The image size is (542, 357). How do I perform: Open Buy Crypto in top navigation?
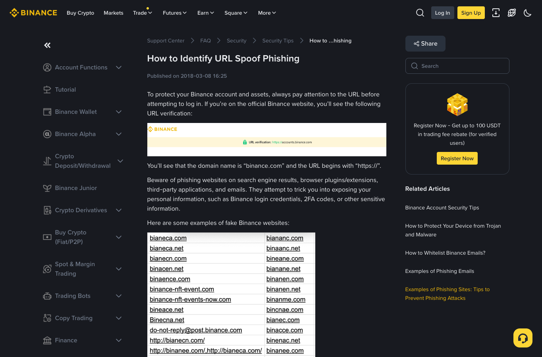[x=81, y=13]
